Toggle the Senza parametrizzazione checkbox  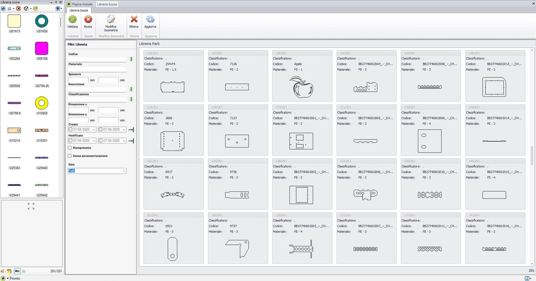[x=70, y=156]
